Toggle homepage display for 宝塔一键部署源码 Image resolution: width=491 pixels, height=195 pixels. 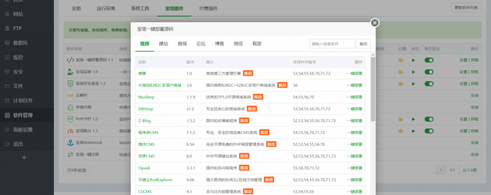pyautogui.click(x=429, y=60)
